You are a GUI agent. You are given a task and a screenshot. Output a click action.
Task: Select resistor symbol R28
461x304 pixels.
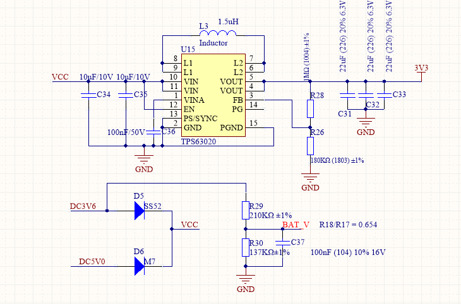(310, 108)
